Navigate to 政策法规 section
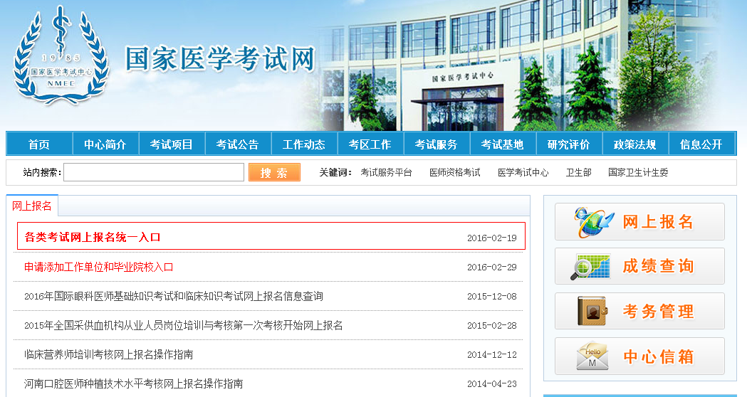This screenshot has width=747, height=397. (635, 144)
